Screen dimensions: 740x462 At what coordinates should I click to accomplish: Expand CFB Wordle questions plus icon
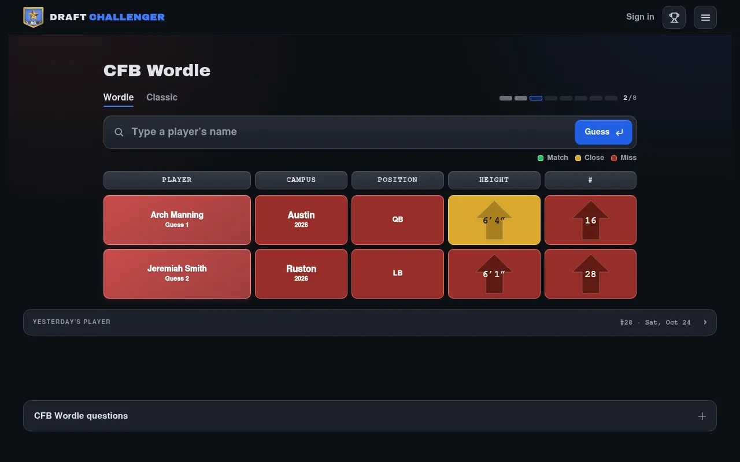click(x=702, y=416)
